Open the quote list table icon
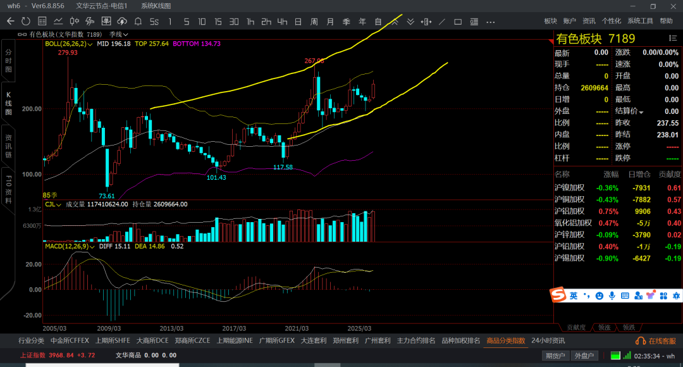683x367 pixels. 42,22
